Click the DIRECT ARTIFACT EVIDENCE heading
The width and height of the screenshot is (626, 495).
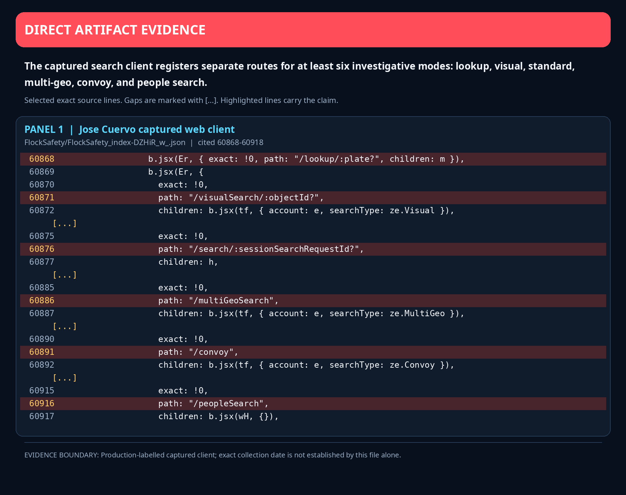tap(115, 30)
